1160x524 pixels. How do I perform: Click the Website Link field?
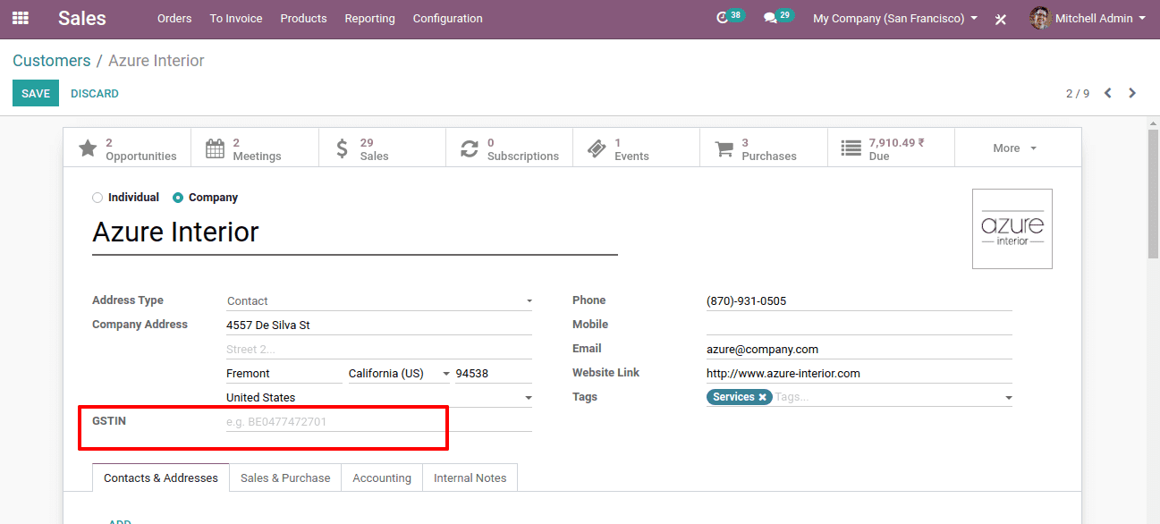click(x=859, y=374)
